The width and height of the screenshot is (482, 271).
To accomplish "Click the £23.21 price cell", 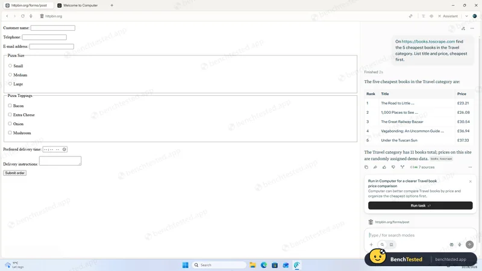I will pyautogui.click(x=463, y=103).
